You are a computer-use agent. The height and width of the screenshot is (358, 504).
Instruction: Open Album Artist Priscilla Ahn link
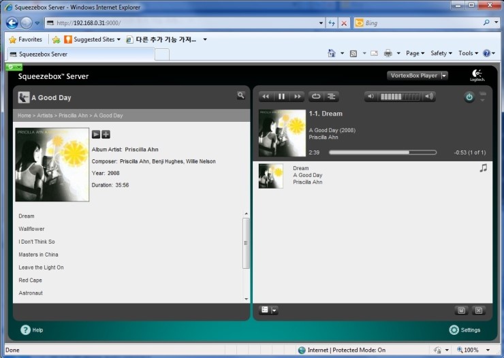click(142, 149)
